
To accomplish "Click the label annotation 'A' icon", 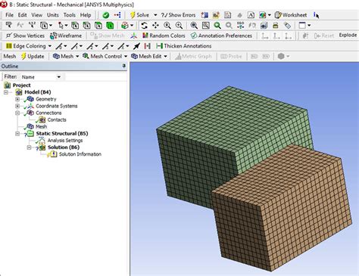I will pyautogui.click(x=251, y=15).
